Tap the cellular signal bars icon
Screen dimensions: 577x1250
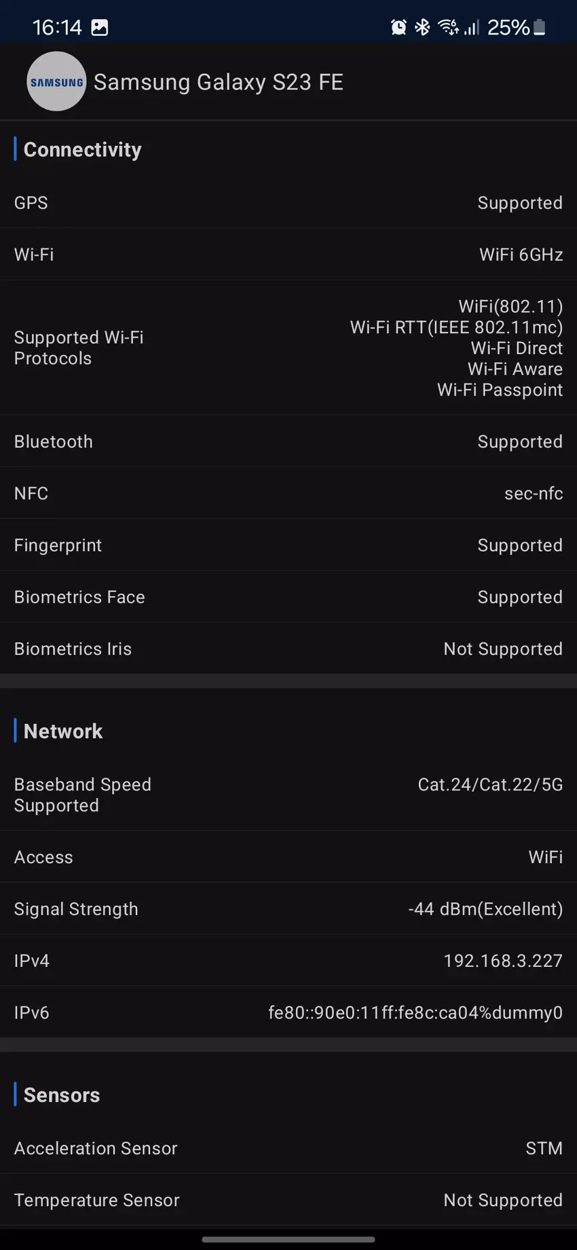coord(472,27)
